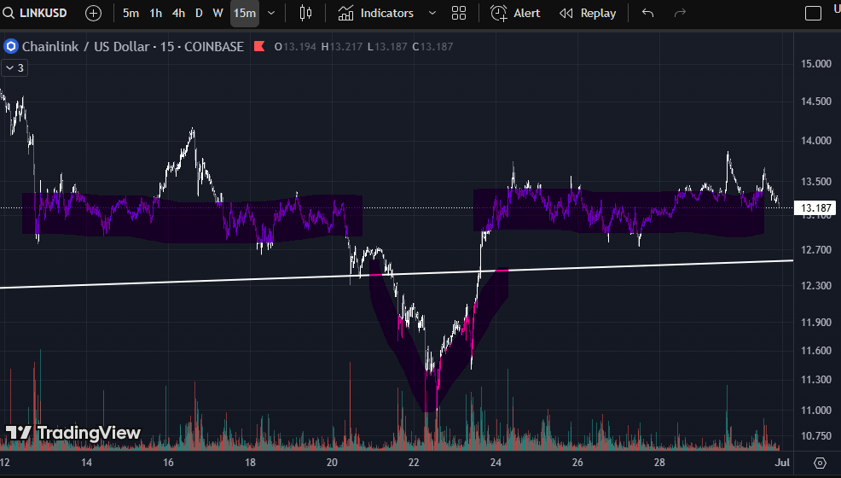
Task: Switch to the 4h timeframe
Action: 178,13
